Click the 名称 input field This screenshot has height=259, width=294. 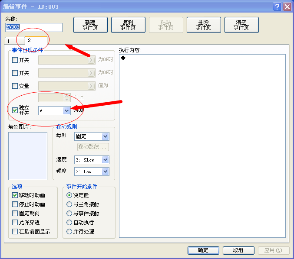(34, 27)
